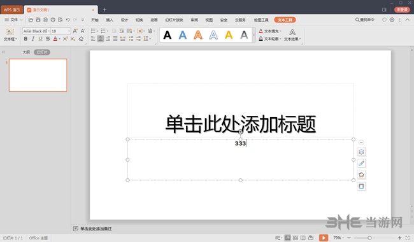Viewport: 414px width, 242px height.
Task: Select slide 1 thumbnail
Action: click(x=38, y=75)
